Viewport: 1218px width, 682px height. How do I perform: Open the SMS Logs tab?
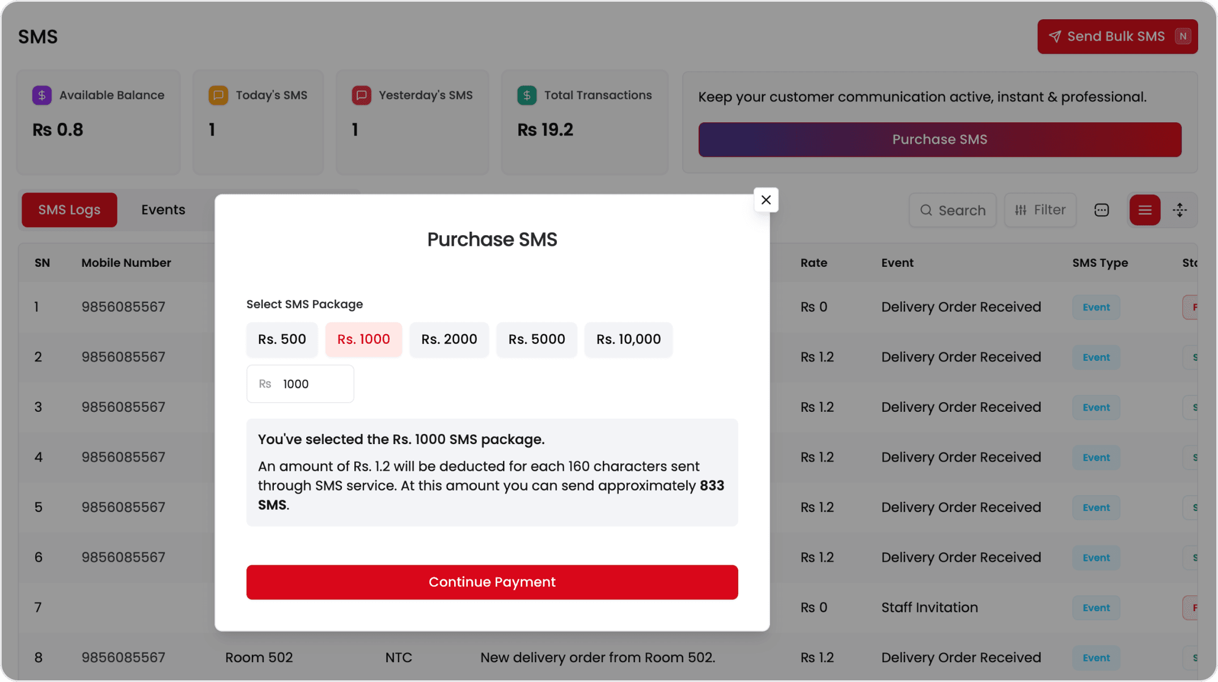69,210
